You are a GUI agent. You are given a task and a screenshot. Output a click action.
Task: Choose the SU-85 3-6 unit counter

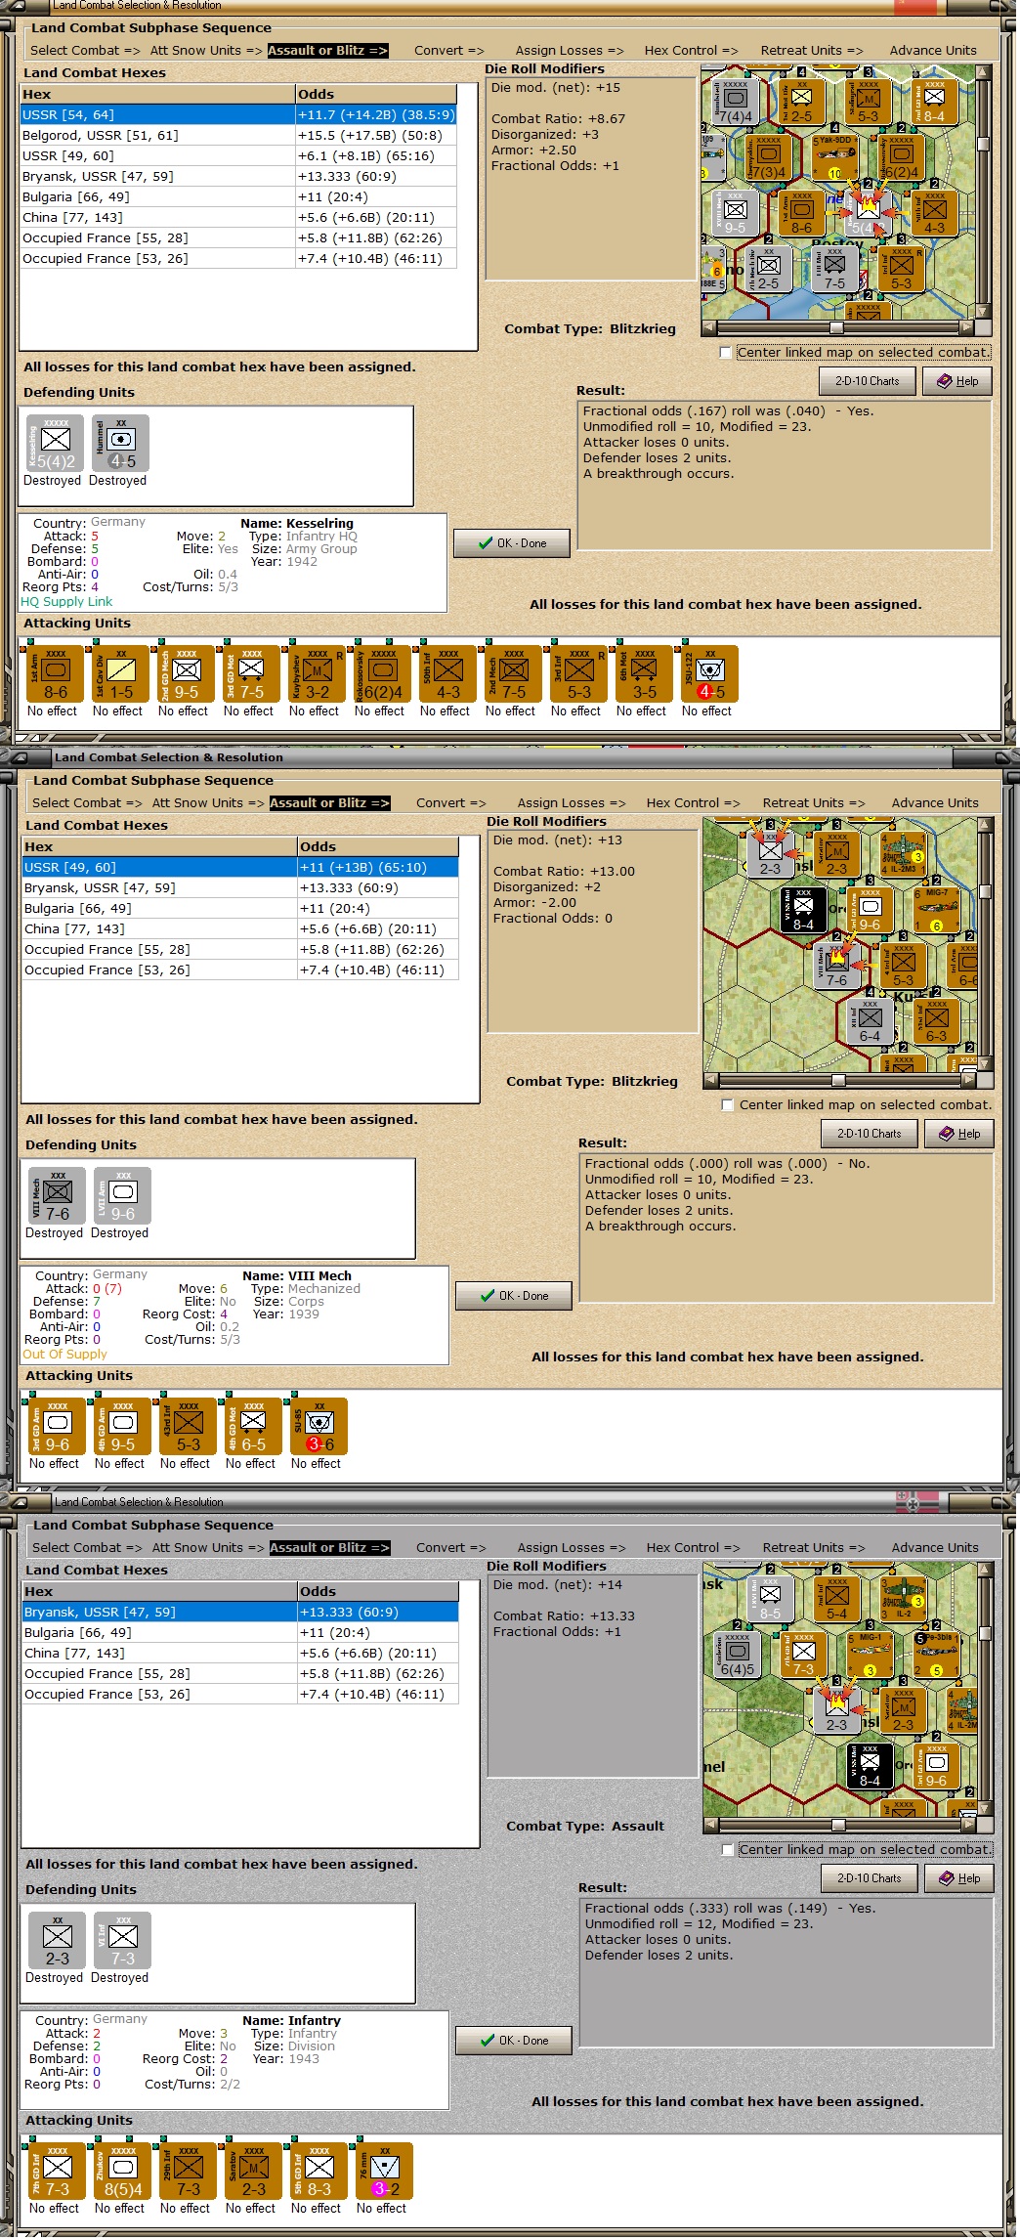[319, 1426]
